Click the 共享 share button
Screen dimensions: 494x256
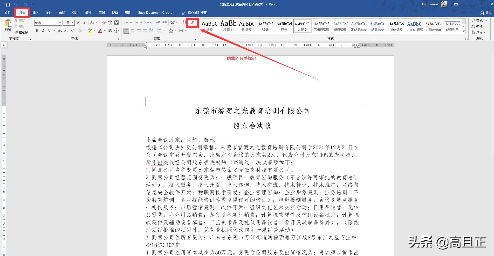point(487,13)
